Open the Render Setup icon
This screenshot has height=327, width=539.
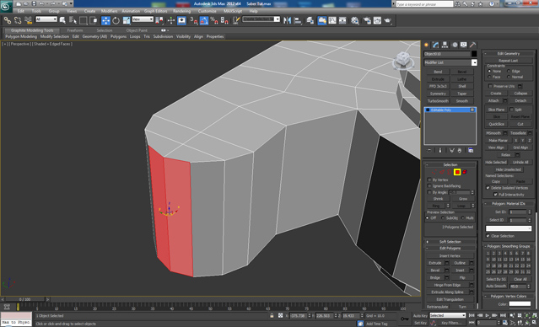367,20
